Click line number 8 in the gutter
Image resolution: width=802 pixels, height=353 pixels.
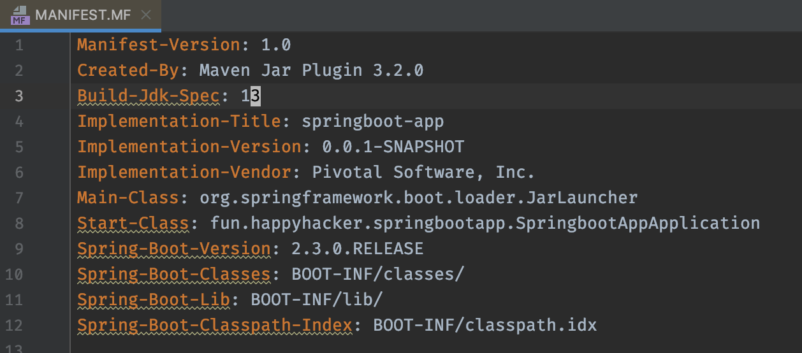pyautogui.click(x=18, y=223)
